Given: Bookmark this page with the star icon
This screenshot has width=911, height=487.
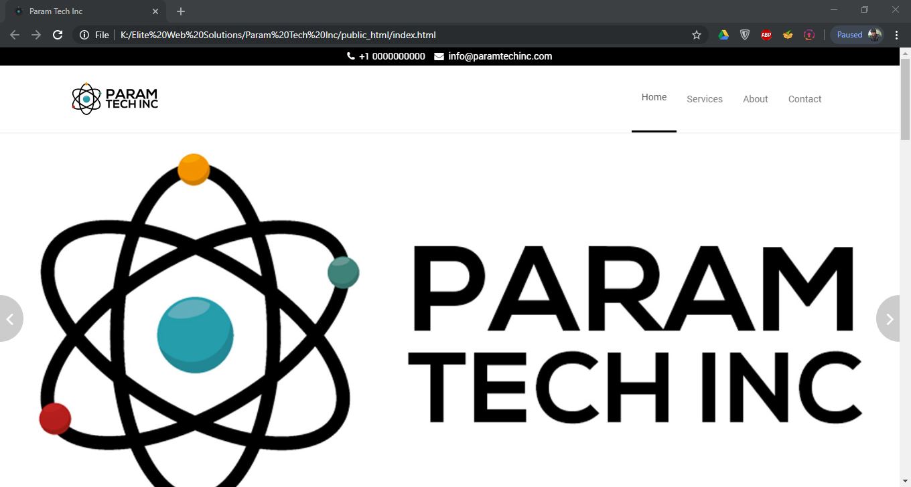Looking at the screenshot, I should (697, 35).
